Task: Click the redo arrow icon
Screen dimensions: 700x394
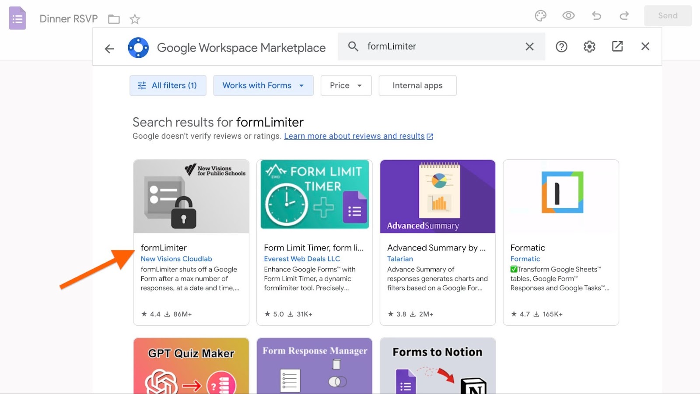Action: (624, 16)
